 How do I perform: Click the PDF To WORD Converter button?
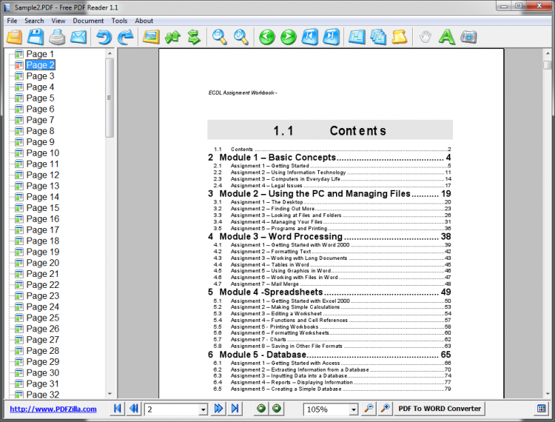[x=440, y=409]
